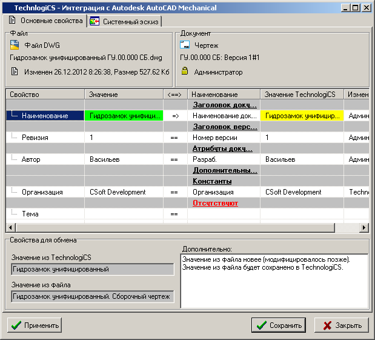Click the Чертеж document type icon
The image size is (375, 340).
(185, 45)
